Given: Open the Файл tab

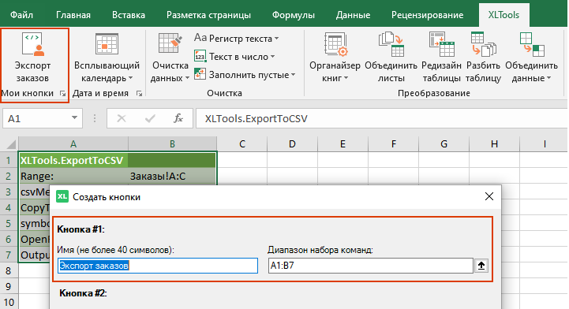Looking at the screenshot, I should coord(21,15).
